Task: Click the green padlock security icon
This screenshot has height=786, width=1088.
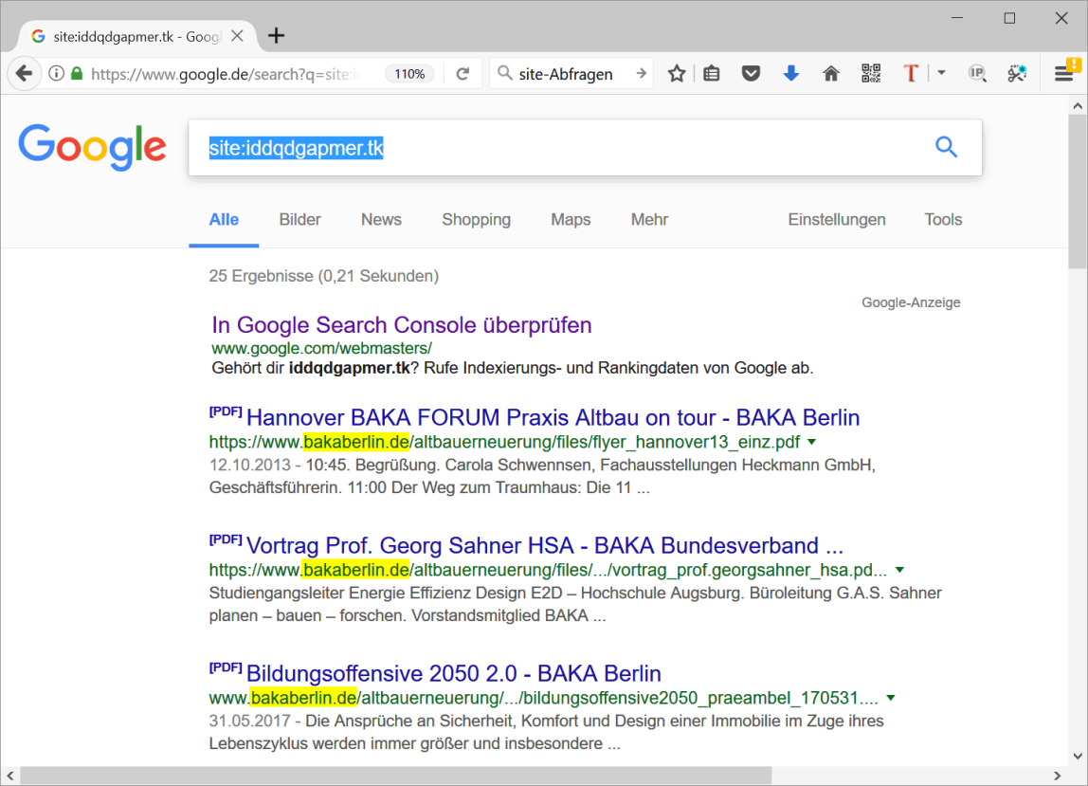Action: [x=77, y=74]
